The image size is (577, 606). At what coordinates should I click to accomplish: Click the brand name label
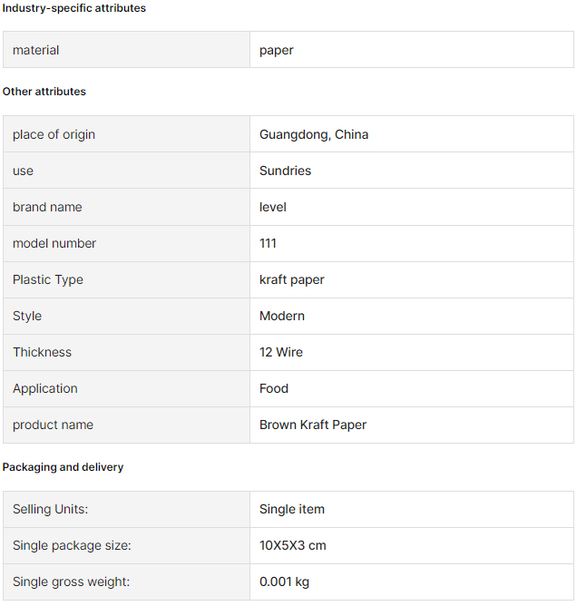(47, 207)
